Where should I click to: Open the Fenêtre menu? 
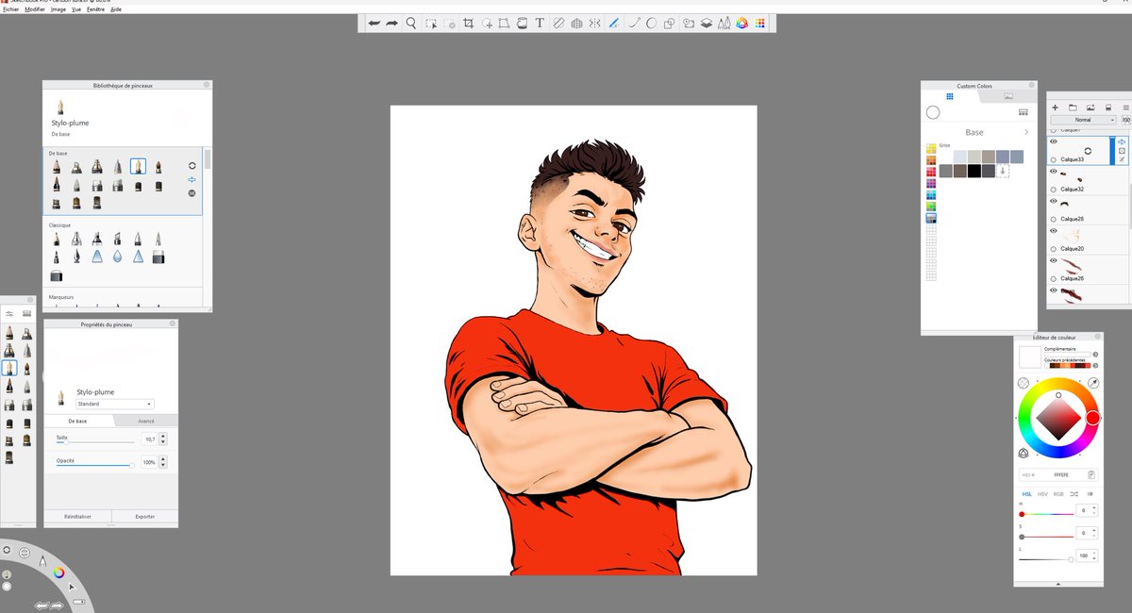click(96, 8)
